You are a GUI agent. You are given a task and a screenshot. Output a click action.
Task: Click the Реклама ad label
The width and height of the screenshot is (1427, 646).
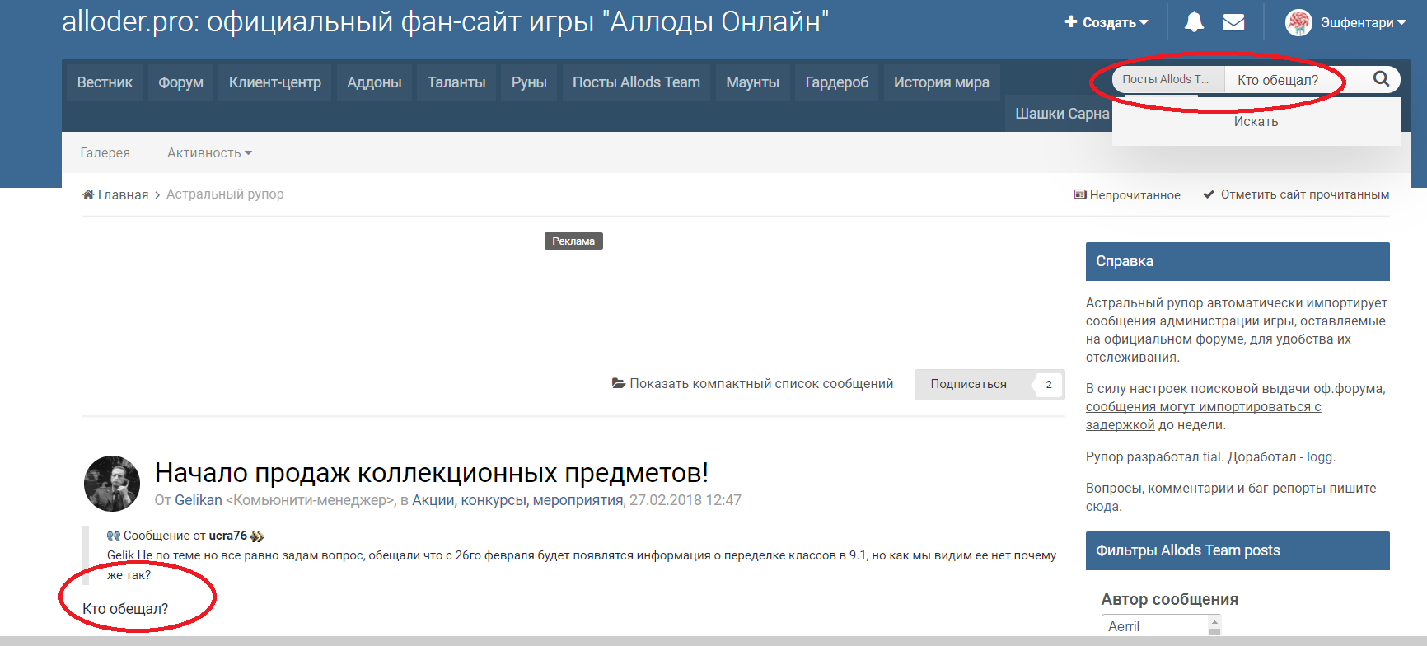[x=573, y=241]
